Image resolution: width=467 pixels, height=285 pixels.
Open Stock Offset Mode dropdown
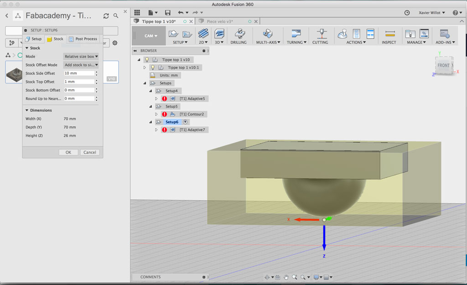(x=81, y=65)
